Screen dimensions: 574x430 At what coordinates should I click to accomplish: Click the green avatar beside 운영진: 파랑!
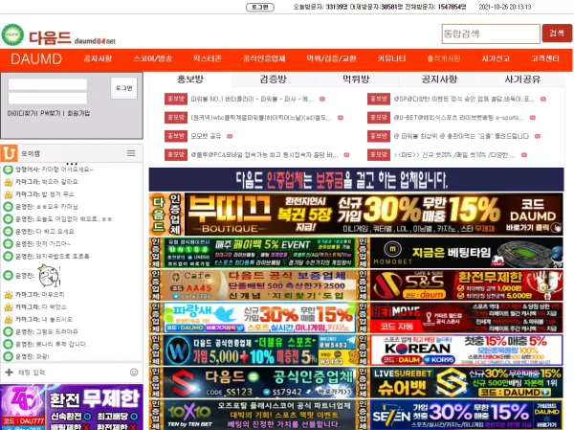tap(8, 356)
